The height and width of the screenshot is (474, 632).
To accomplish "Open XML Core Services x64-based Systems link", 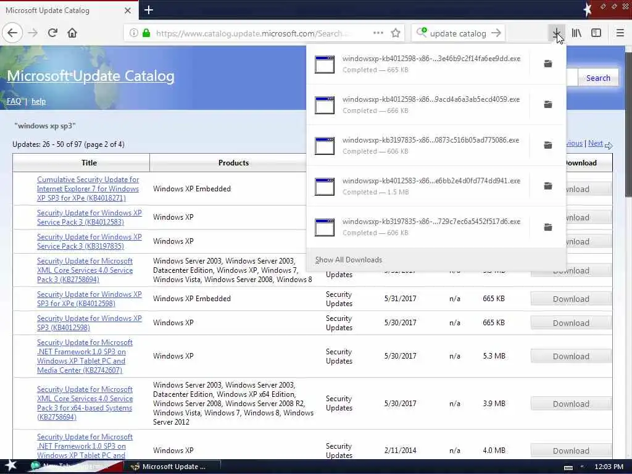I will [x=85, y=403].
